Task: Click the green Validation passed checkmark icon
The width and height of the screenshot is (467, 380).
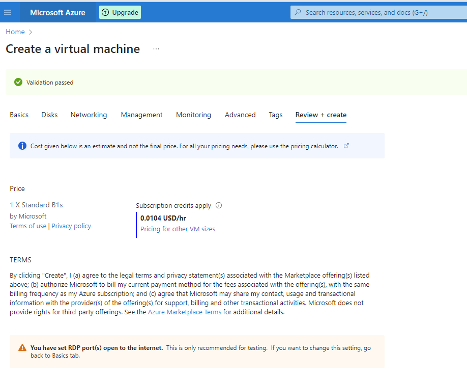Action: point(18,82)
